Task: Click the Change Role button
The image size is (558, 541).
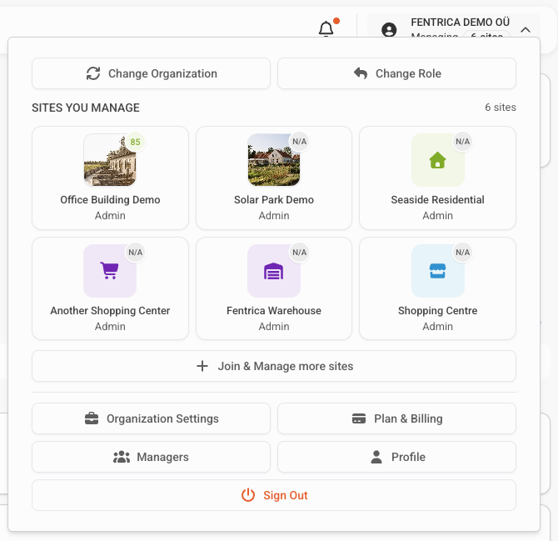Action: coord(396,73)
